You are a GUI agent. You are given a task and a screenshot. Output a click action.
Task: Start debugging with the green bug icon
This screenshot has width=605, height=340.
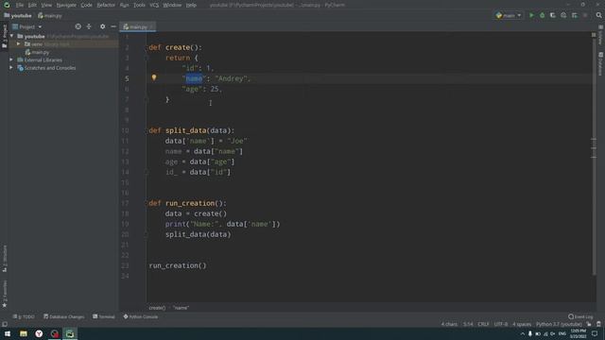coord(542,15)
